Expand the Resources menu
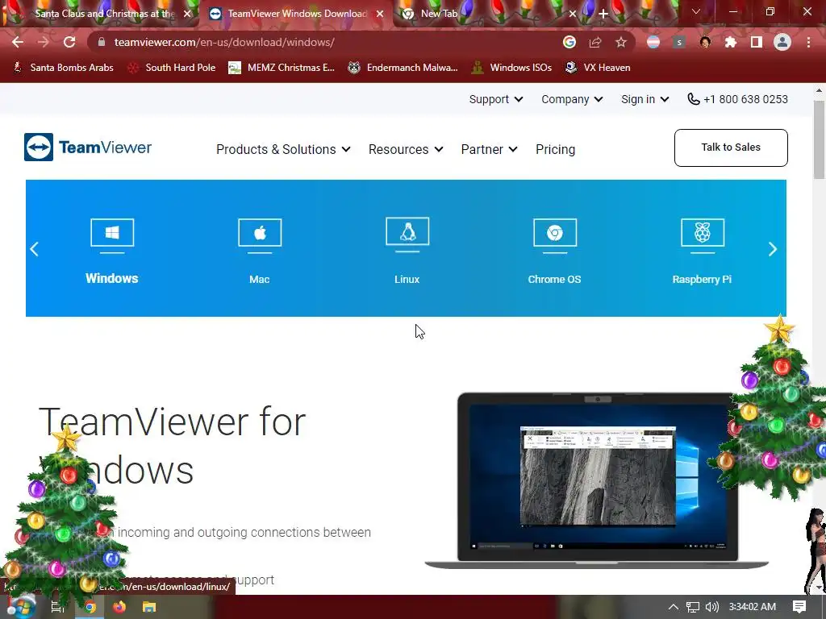This screenshot has height=619, width=826. [x=406, y=149]
